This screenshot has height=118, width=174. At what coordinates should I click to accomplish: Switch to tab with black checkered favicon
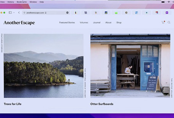(x=86, y=13)
